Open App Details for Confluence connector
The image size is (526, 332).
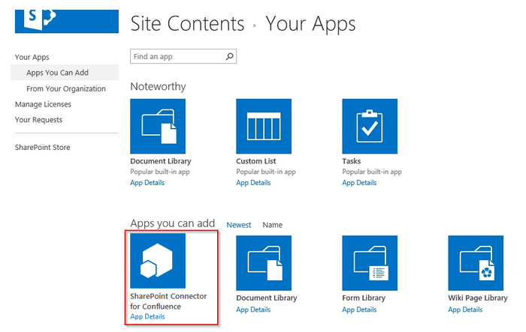pos(147,316)
